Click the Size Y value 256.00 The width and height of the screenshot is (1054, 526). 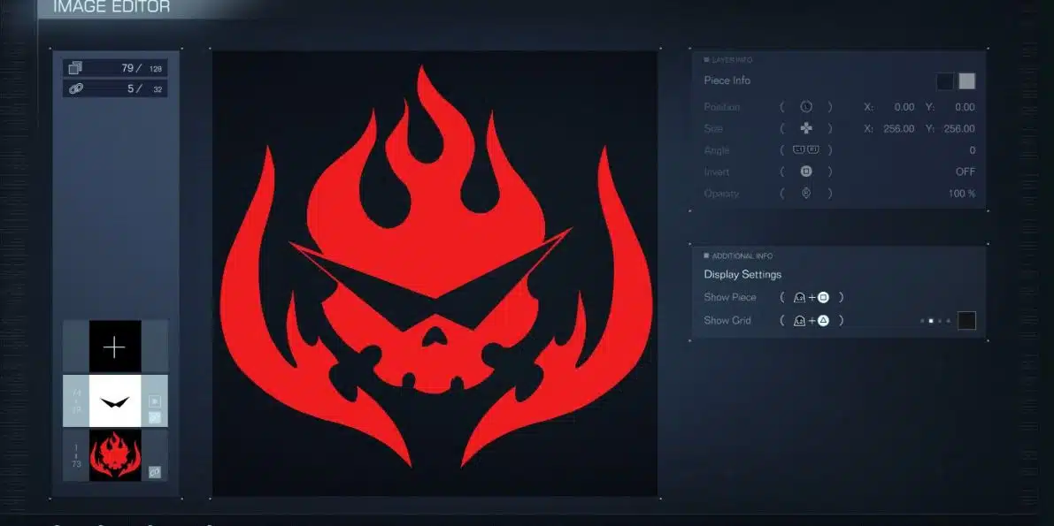click(x=959, y=128)
